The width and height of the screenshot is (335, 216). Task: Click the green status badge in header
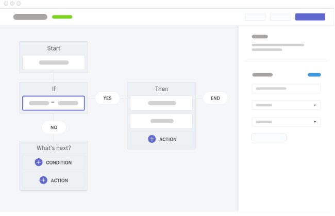(x=62, y=17)
